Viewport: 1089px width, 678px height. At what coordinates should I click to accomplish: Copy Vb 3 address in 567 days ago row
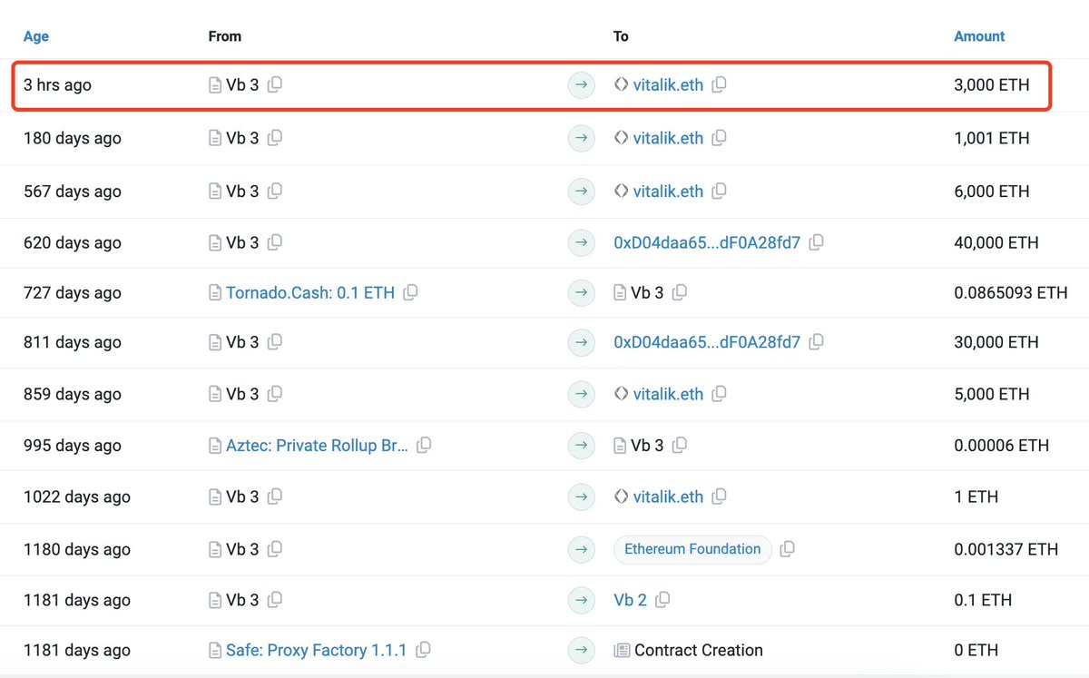pyautogui.click(x=275, y=191)
